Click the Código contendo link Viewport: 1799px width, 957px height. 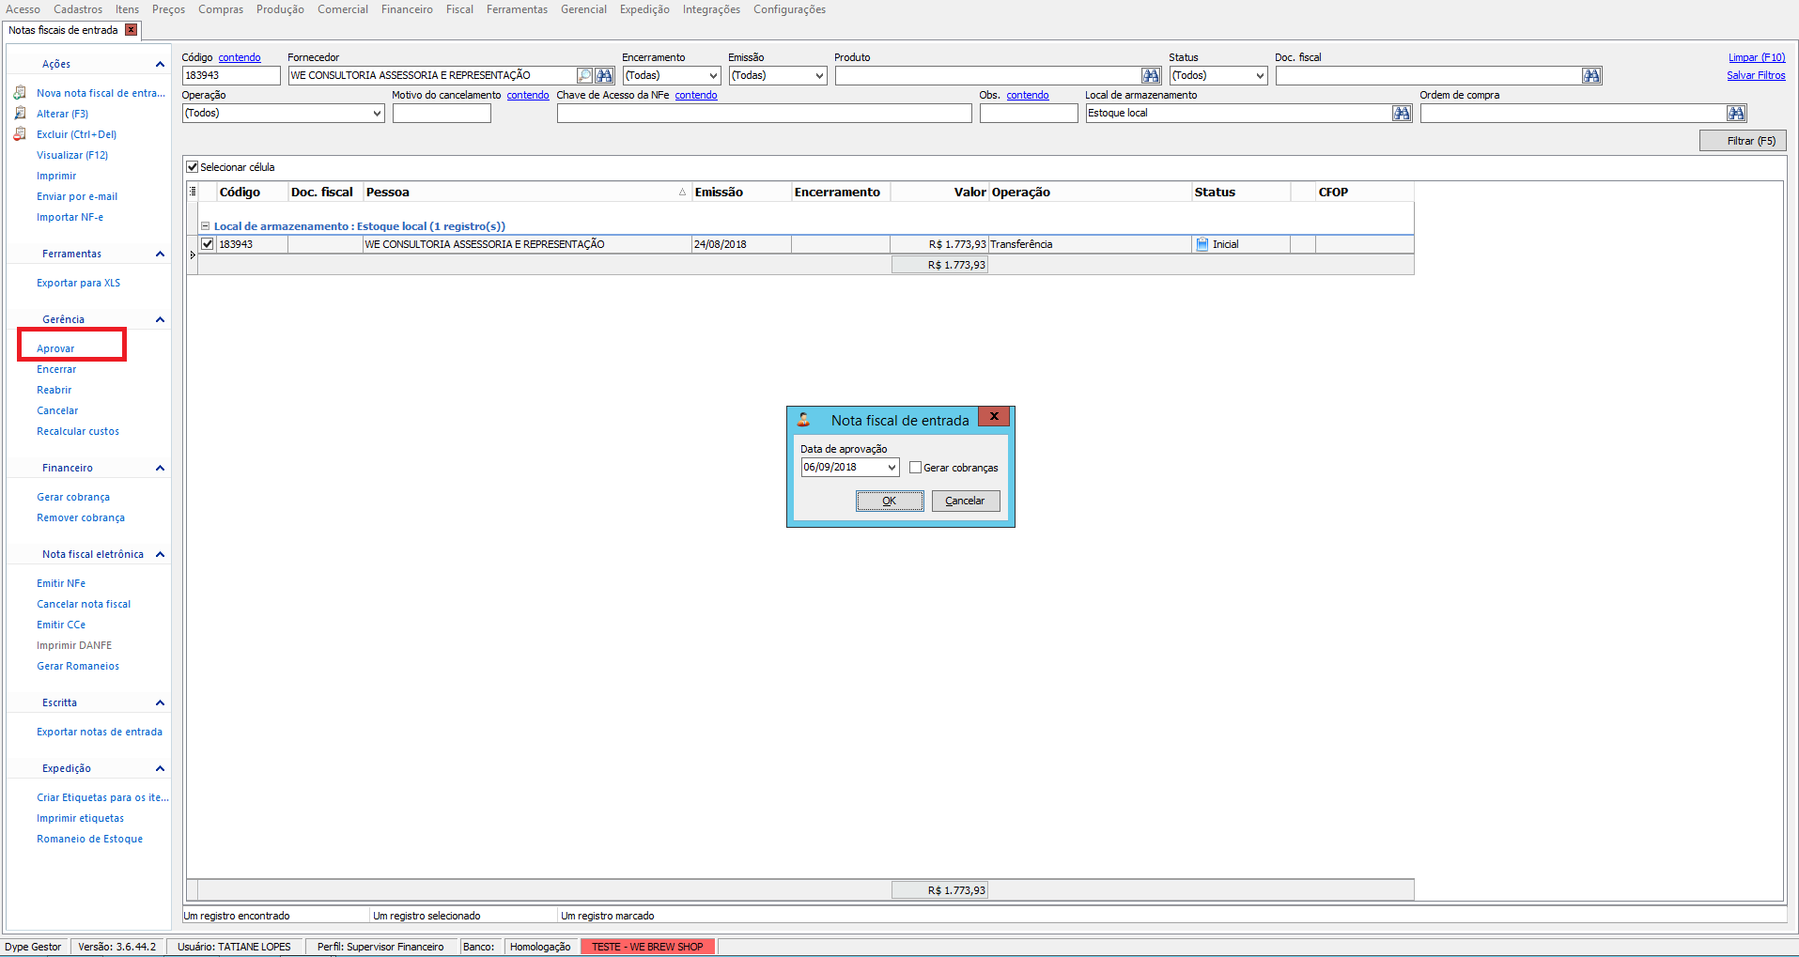[x=240, y=57]
